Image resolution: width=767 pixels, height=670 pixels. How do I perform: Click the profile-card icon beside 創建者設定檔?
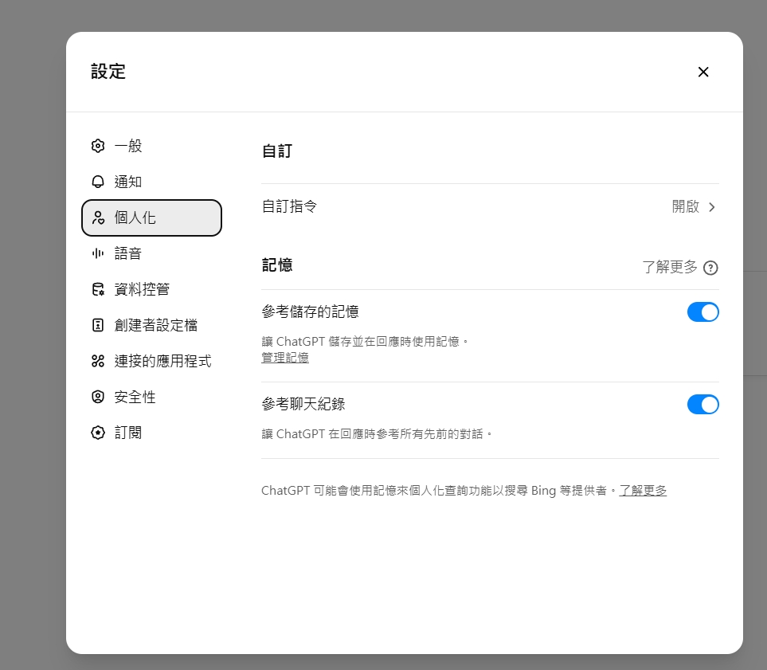tap(98, 325)
